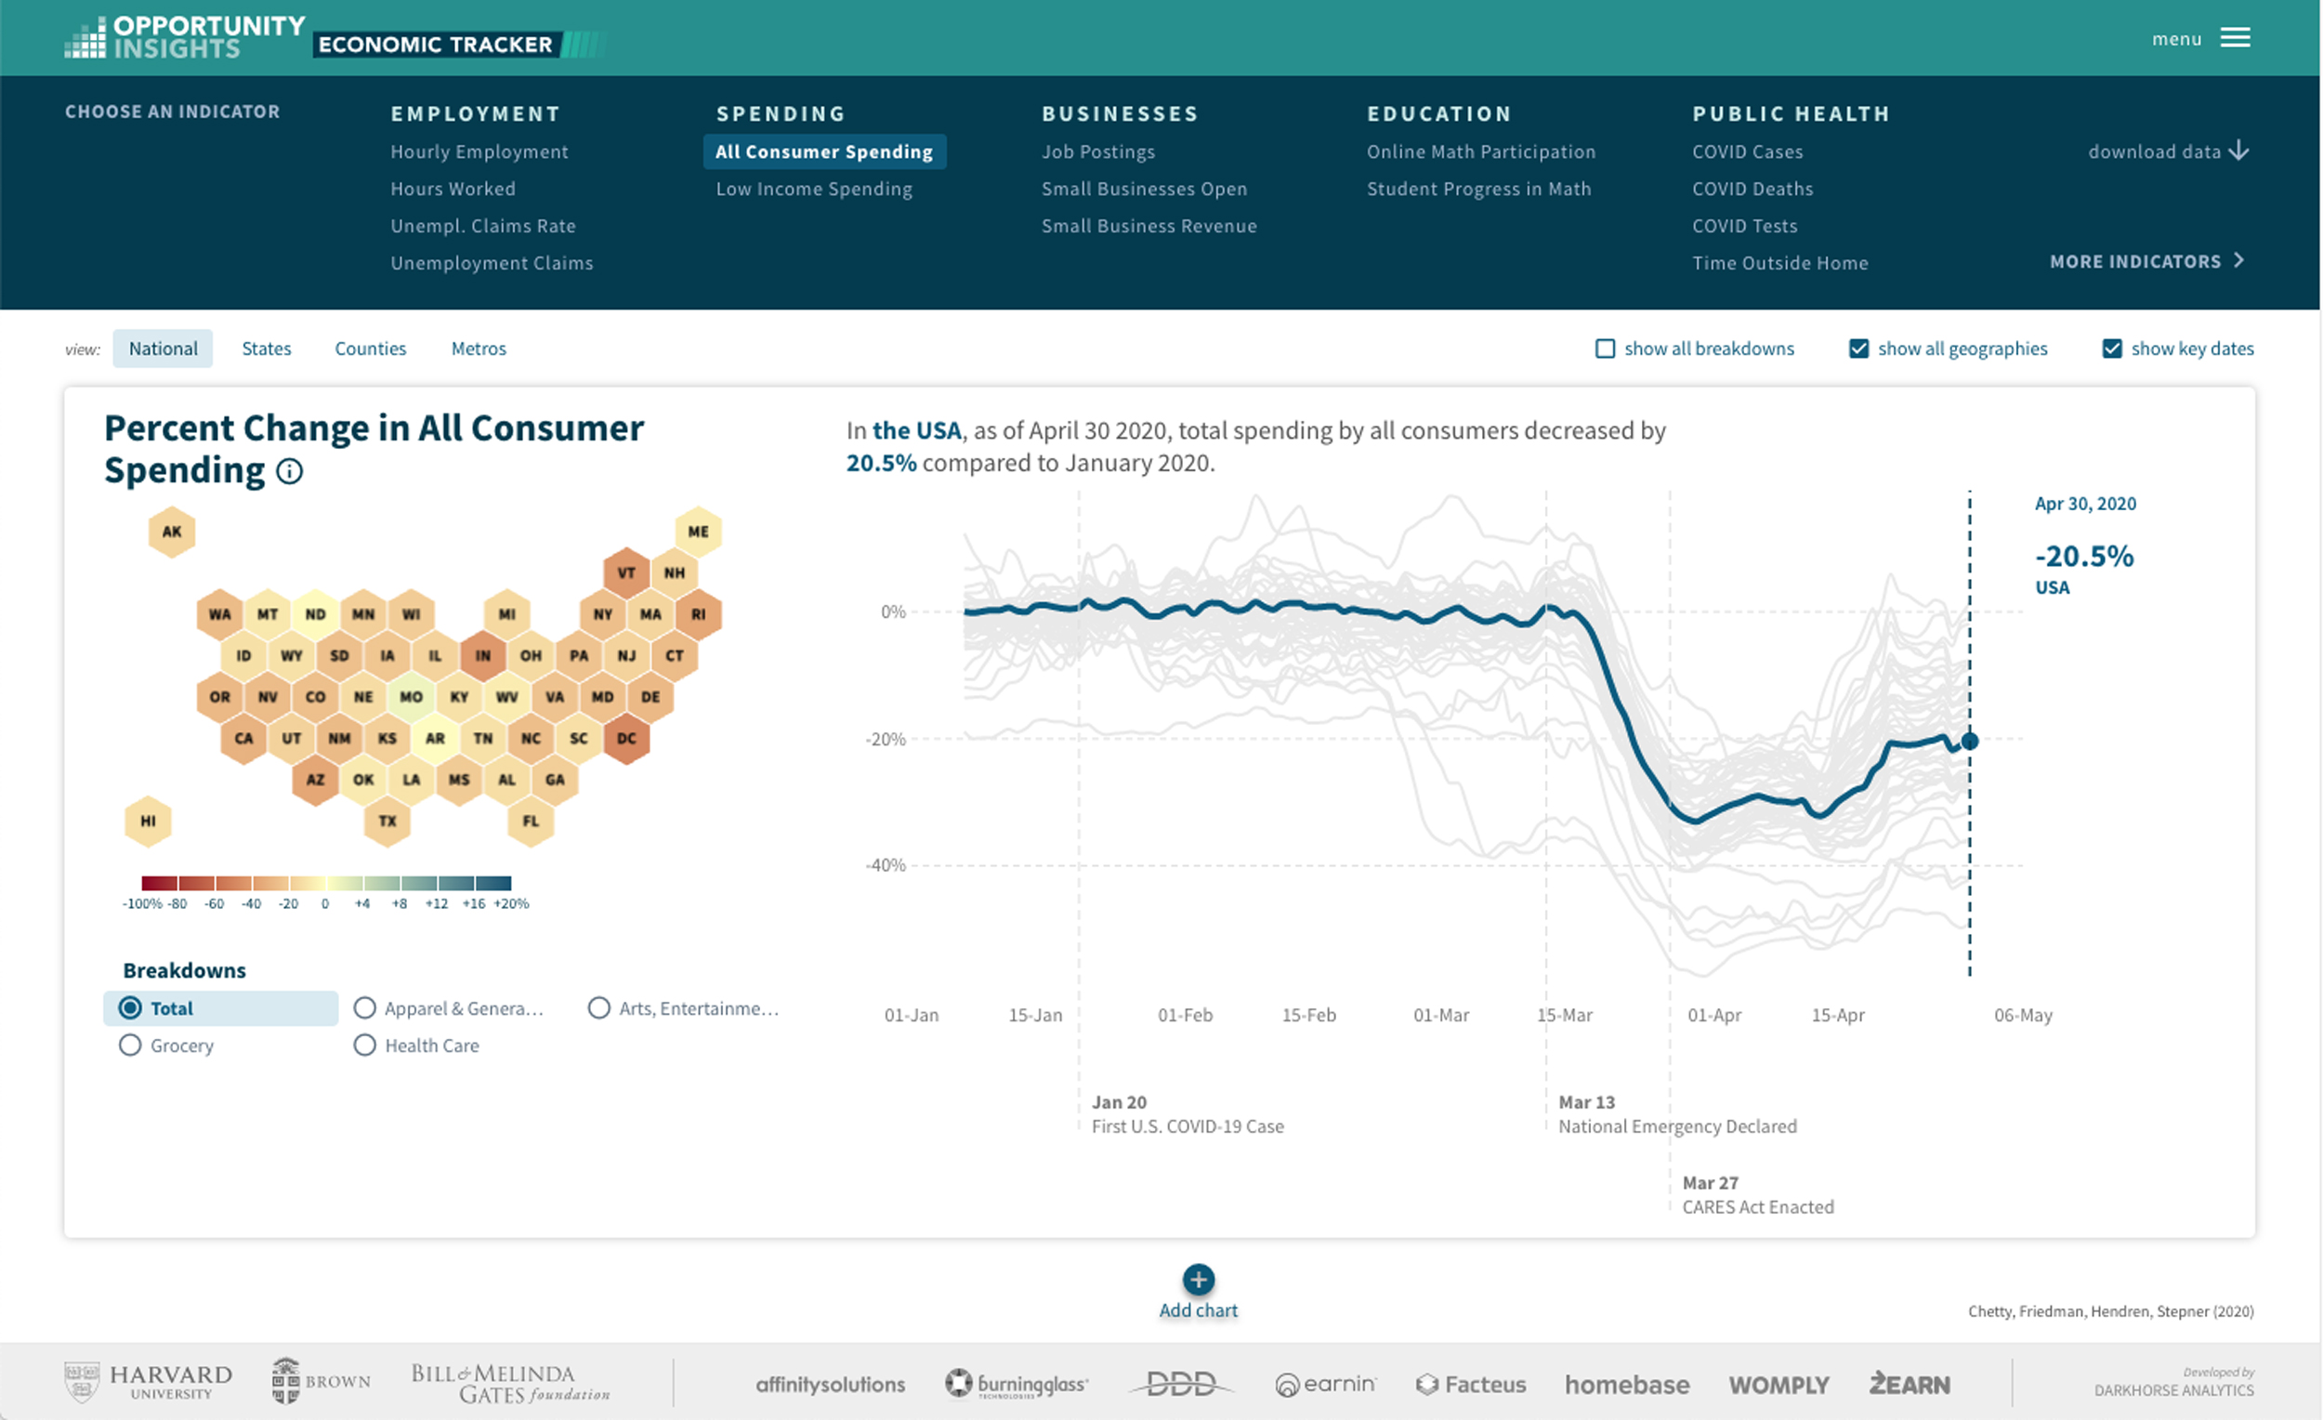Open COVID Tests indicator
The width and height of the screenshot is (2323, 1420).
(1744, 227)
